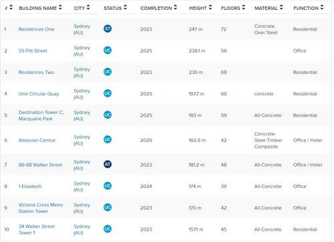334x242 pixels.
Task: Click Sydney (AU) city link for One Circular Quay
Action: (x=81, y=94)
